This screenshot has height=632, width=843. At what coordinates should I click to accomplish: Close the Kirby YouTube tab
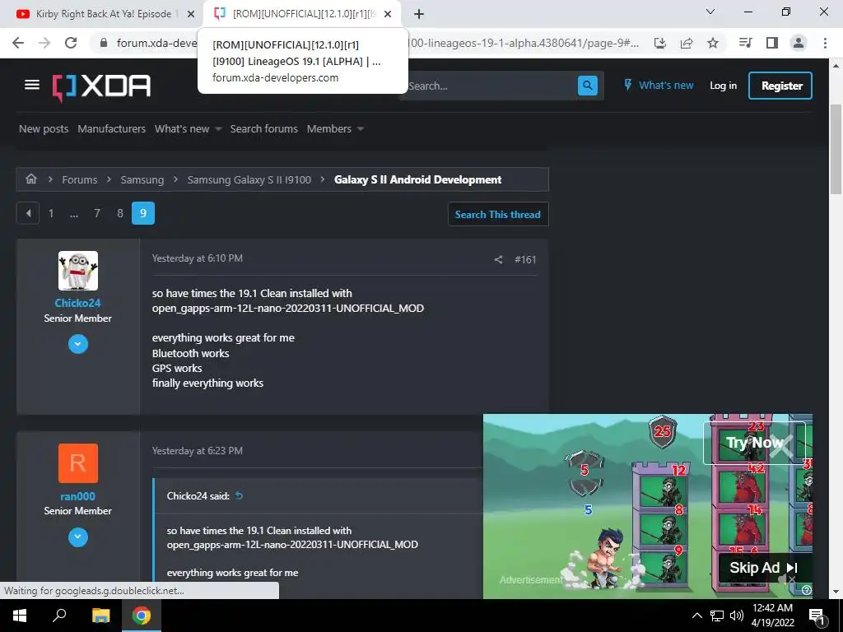[x=191, y=14]
